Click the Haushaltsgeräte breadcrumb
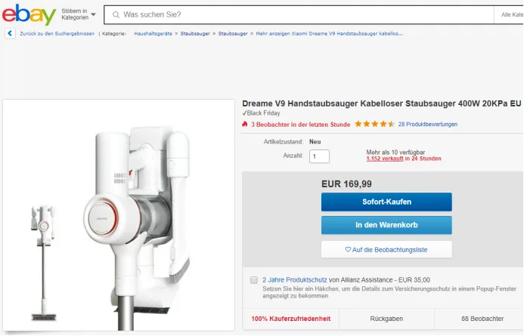This screenshot has height=336, width=524. click(154, 34)
